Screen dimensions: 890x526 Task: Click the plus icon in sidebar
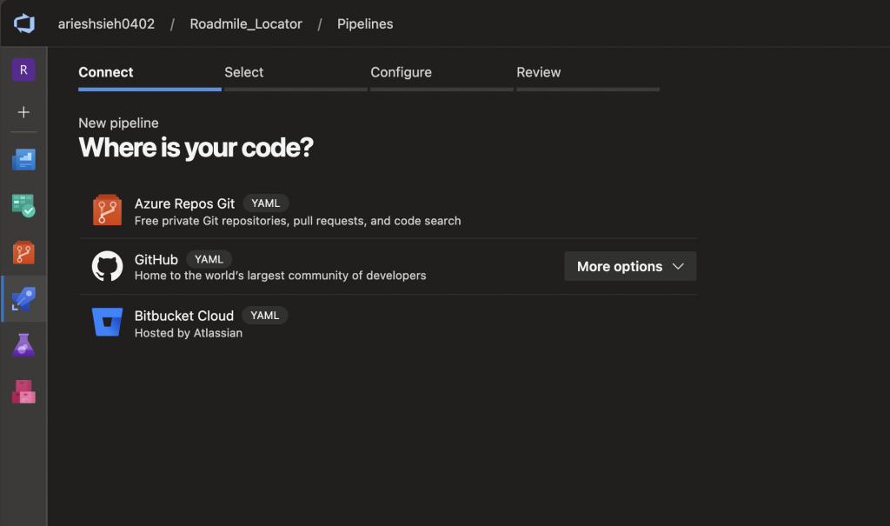pos(23,112)
